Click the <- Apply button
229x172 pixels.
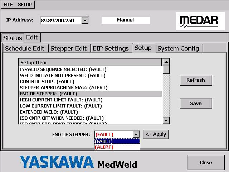click(156, 134)
